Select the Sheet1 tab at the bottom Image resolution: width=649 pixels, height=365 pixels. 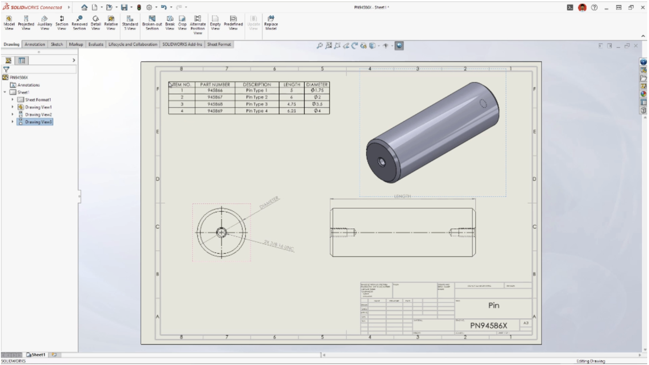pyautogui.click(x=37, y=355)
